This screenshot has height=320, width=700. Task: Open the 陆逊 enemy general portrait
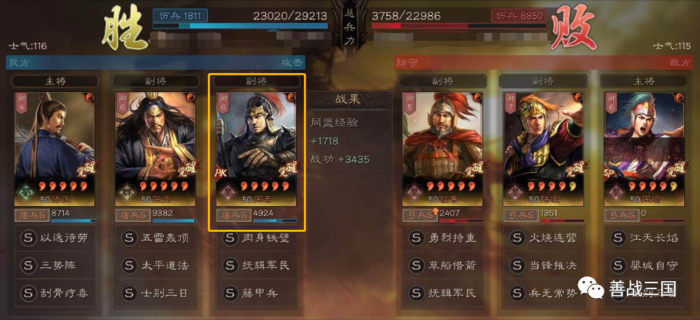(543, 149)
